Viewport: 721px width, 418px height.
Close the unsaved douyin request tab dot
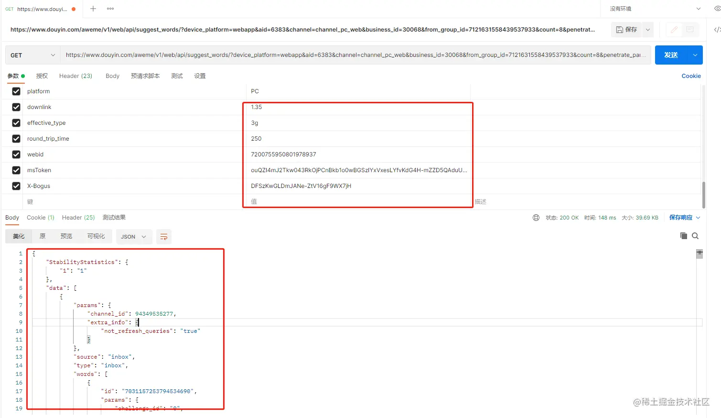(74, 9)
